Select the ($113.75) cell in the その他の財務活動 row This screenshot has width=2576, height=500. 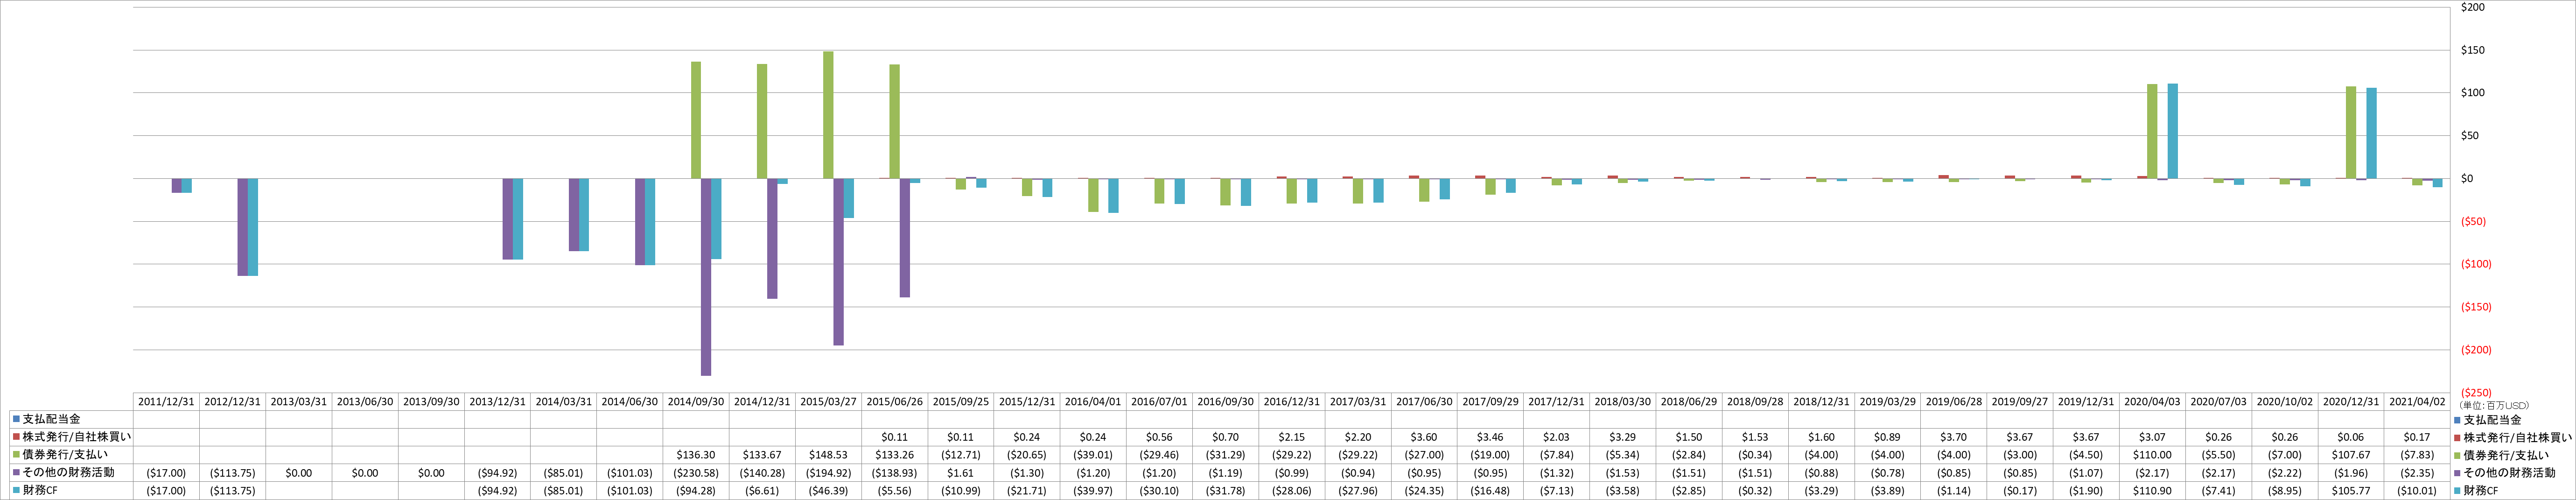pos(232,473)
